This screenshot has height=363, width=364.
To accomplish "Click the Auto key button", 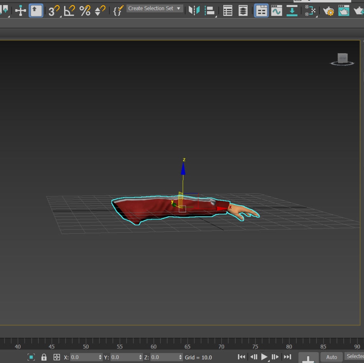I will (331, 357).
